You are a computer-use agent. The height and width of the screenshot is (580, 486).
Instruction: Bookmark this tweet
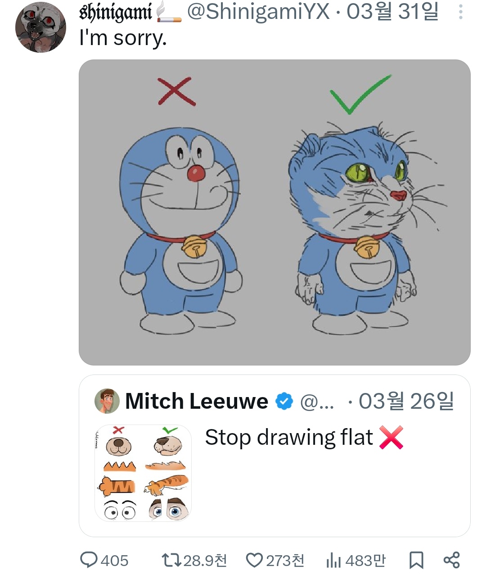[416, 560]
